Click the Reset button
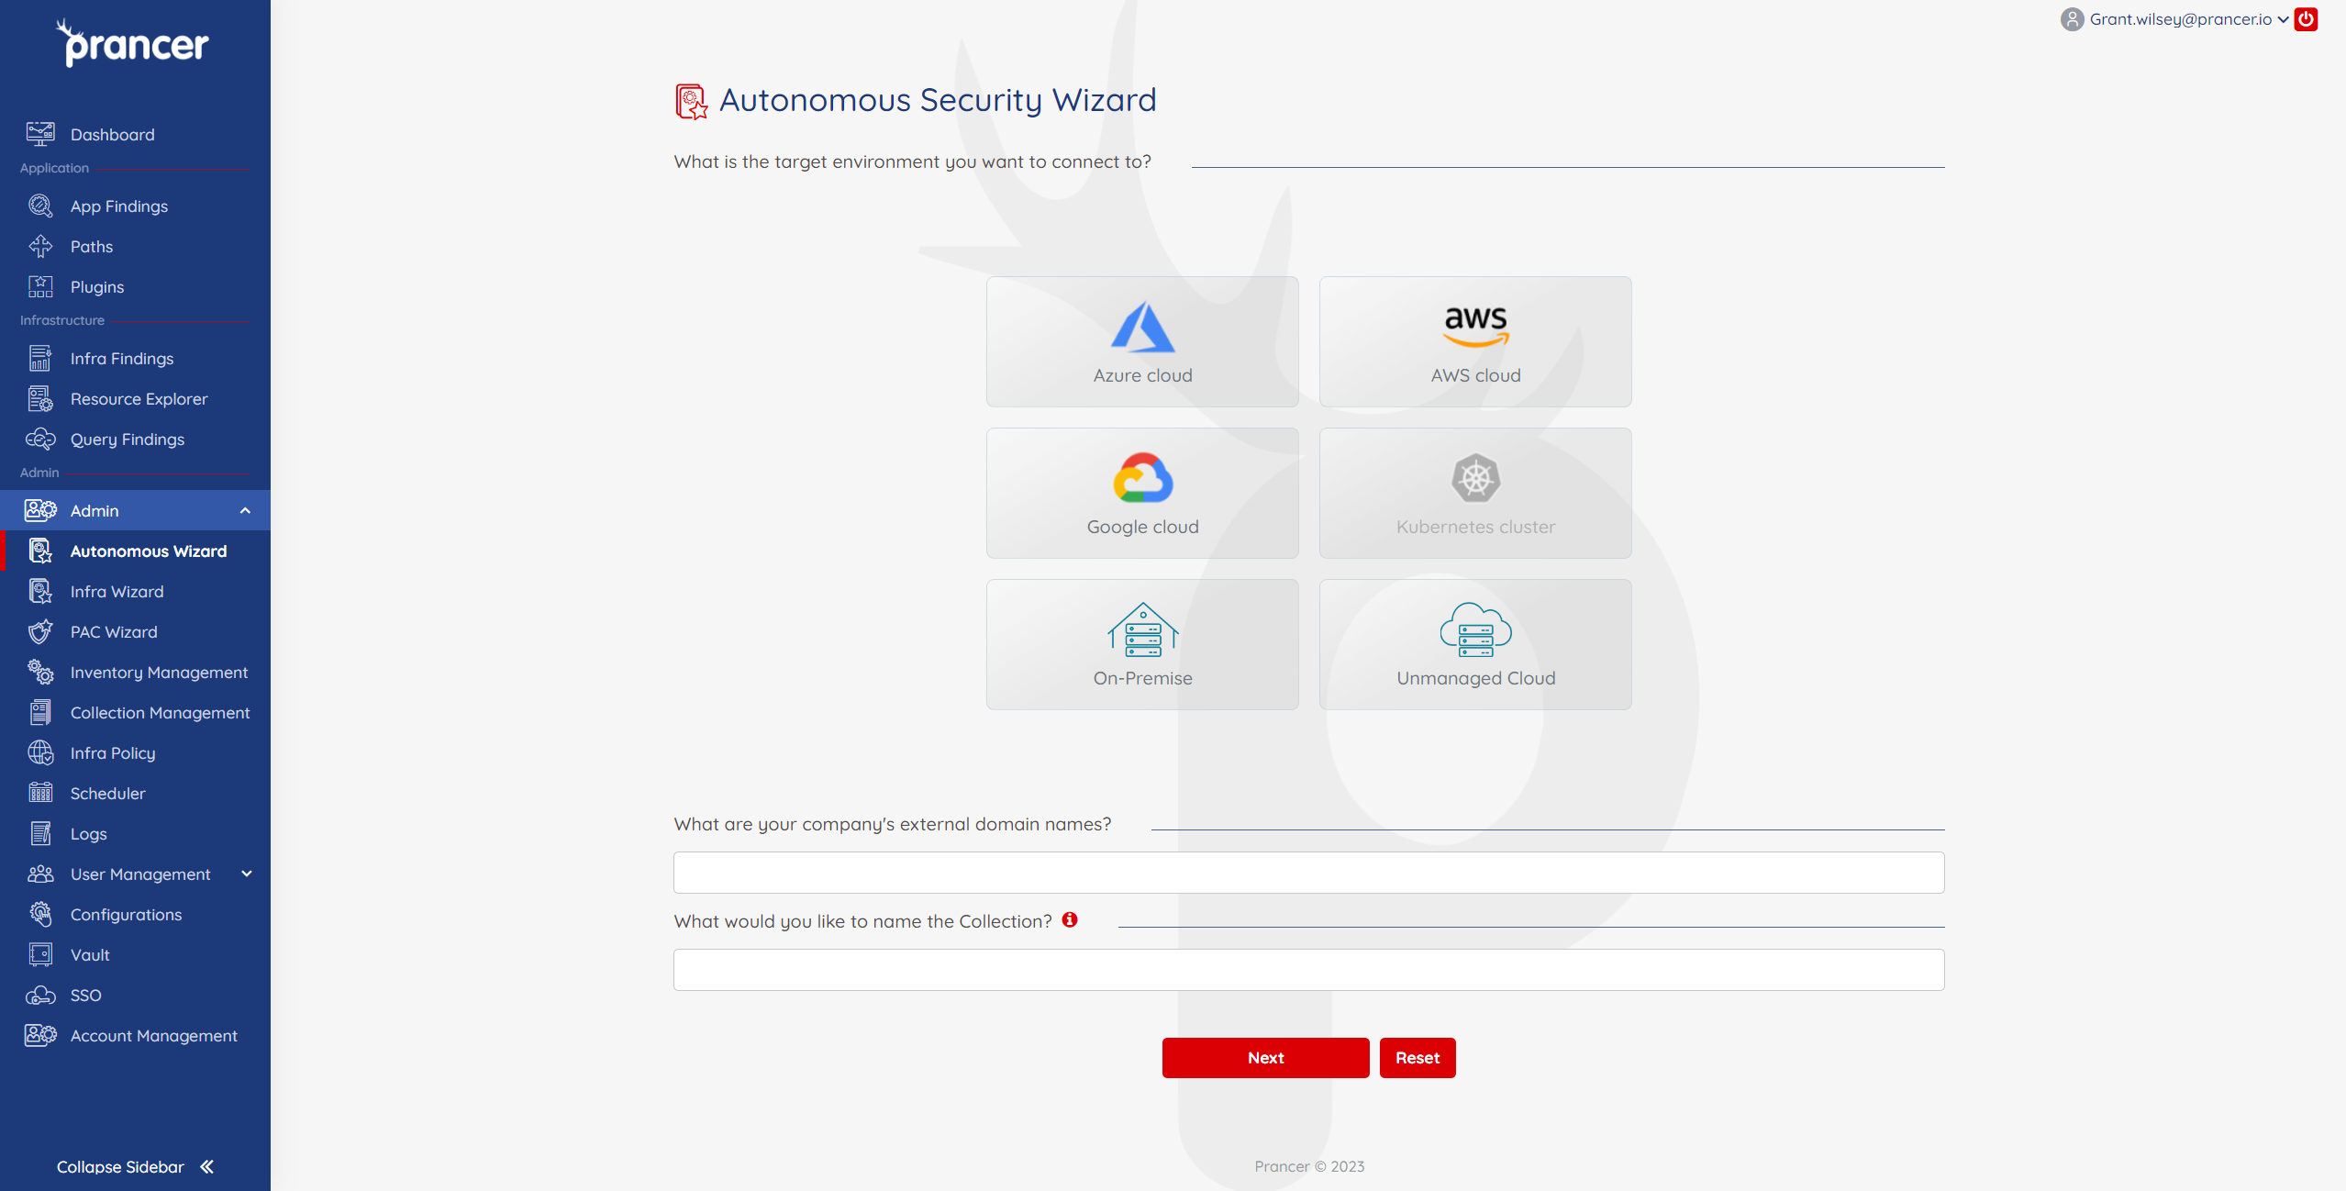 pyautogui.click(x=1418, y=1058)
